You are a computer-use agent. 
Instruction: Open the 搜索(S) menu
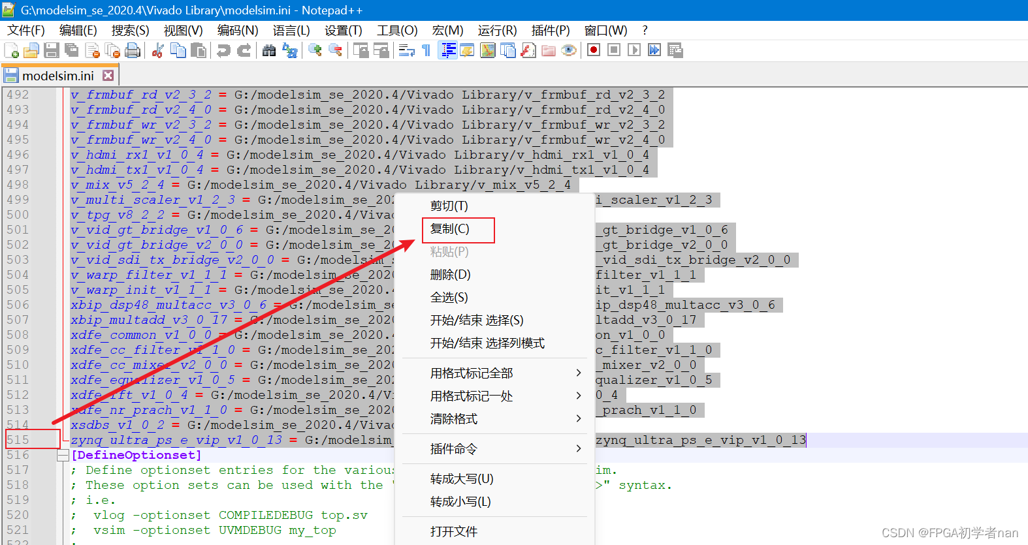coord(131,31)
